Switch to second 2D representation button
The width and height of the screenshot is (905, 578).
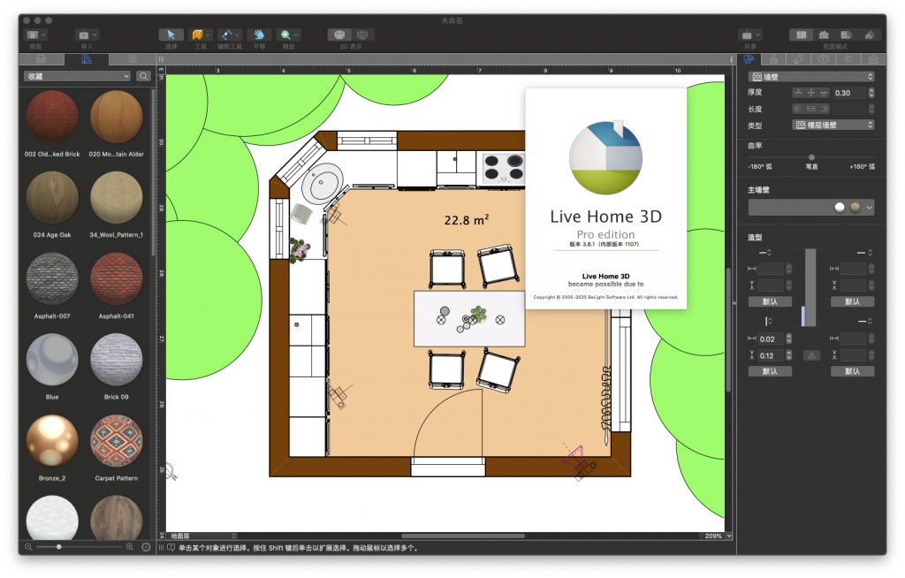(362, 34)
